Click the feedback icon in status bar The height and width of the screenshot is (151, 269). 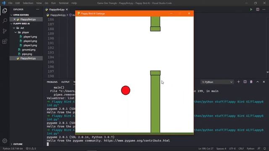tap(259, 148)
